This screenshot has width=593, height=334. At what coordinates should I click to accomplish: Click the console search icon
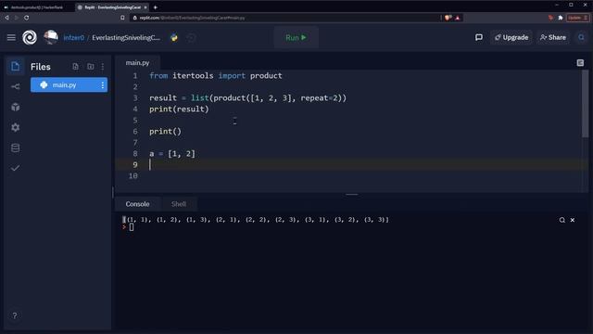562,220
